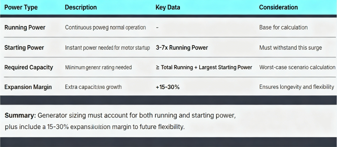Click the bold 'Summary:' label

coord(20,115)
